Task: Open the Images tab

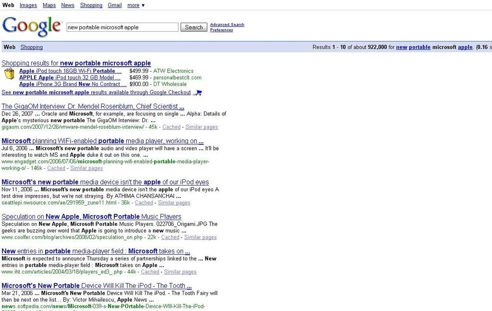Action: click(x=28, y=5)
